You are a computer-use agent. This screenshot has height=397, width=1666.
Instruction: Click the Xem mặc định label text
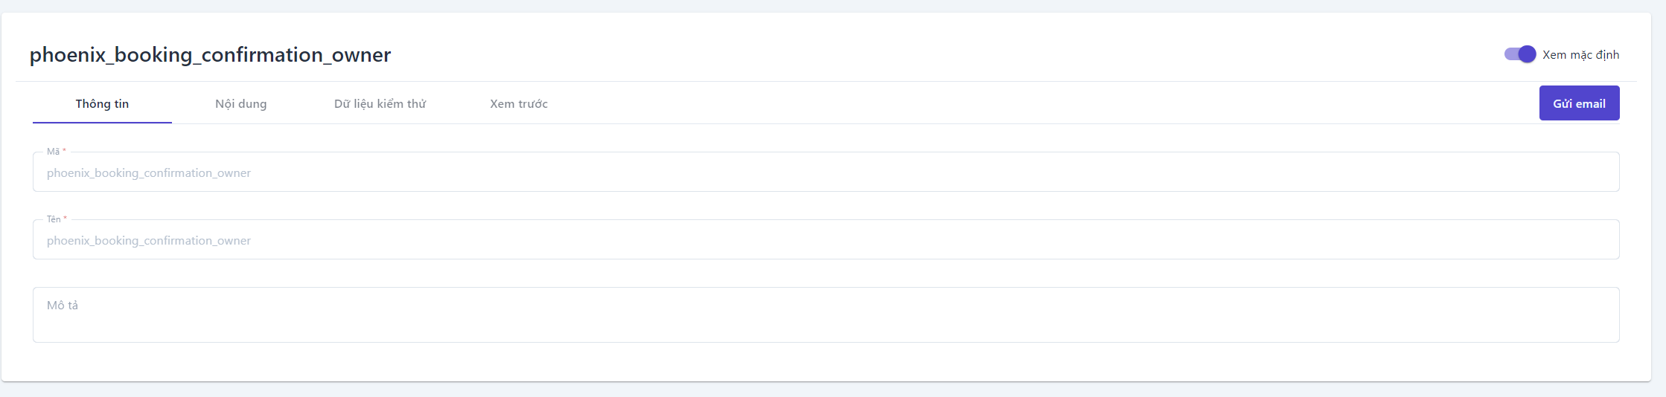[1580, 55]
